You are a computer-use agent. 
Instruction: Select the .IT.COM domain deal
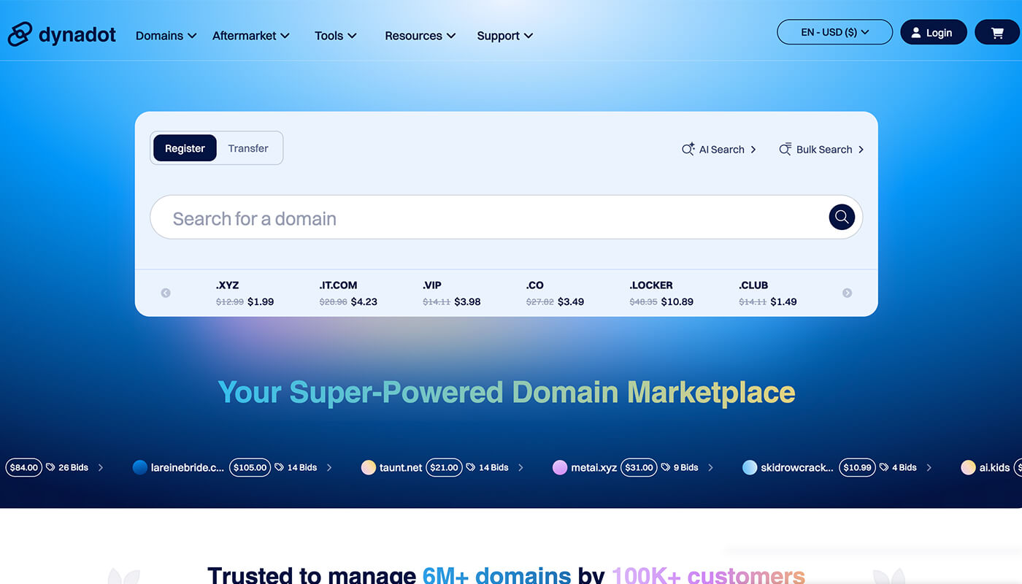point(348,293)
